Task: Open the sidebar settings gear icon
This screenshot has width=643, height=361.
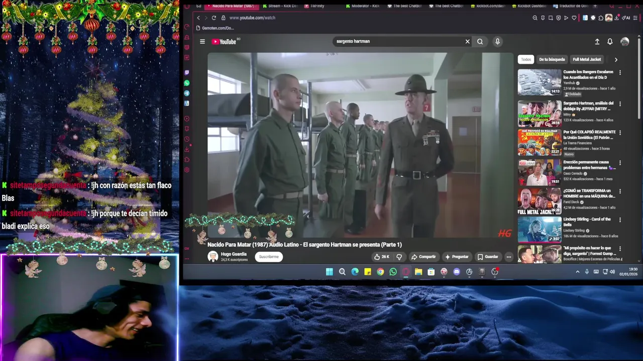Action: point(187,170)
